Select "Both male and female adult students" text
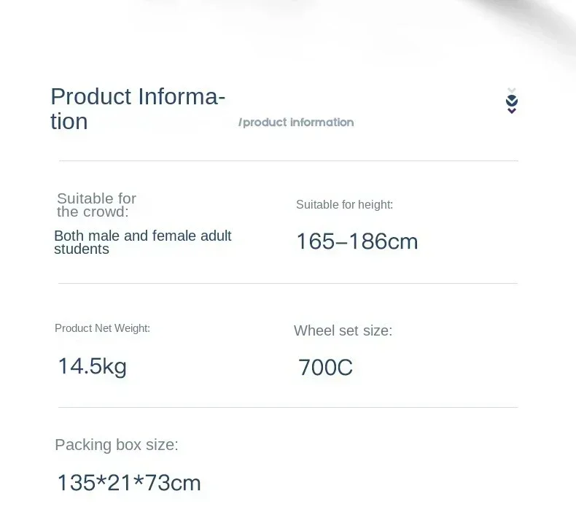Screen dimensions: 576x515 pos(142,242)
